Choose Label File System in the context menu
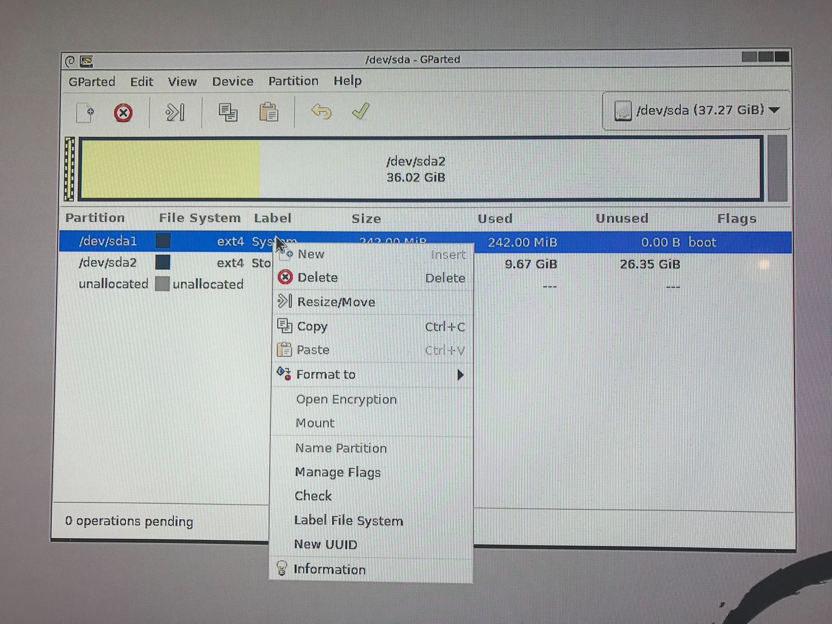Screen dimensions: 832x624 point(372,521)
